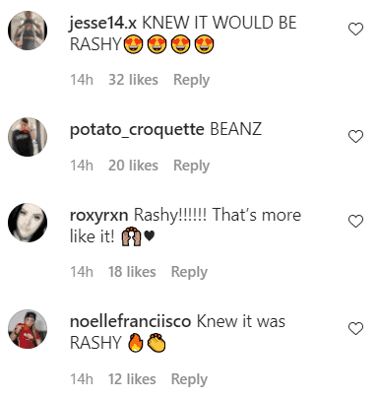Screen dimensions: 377x400
Task: Visit the jesse14.x username link
Action: (x=103, y=24)
